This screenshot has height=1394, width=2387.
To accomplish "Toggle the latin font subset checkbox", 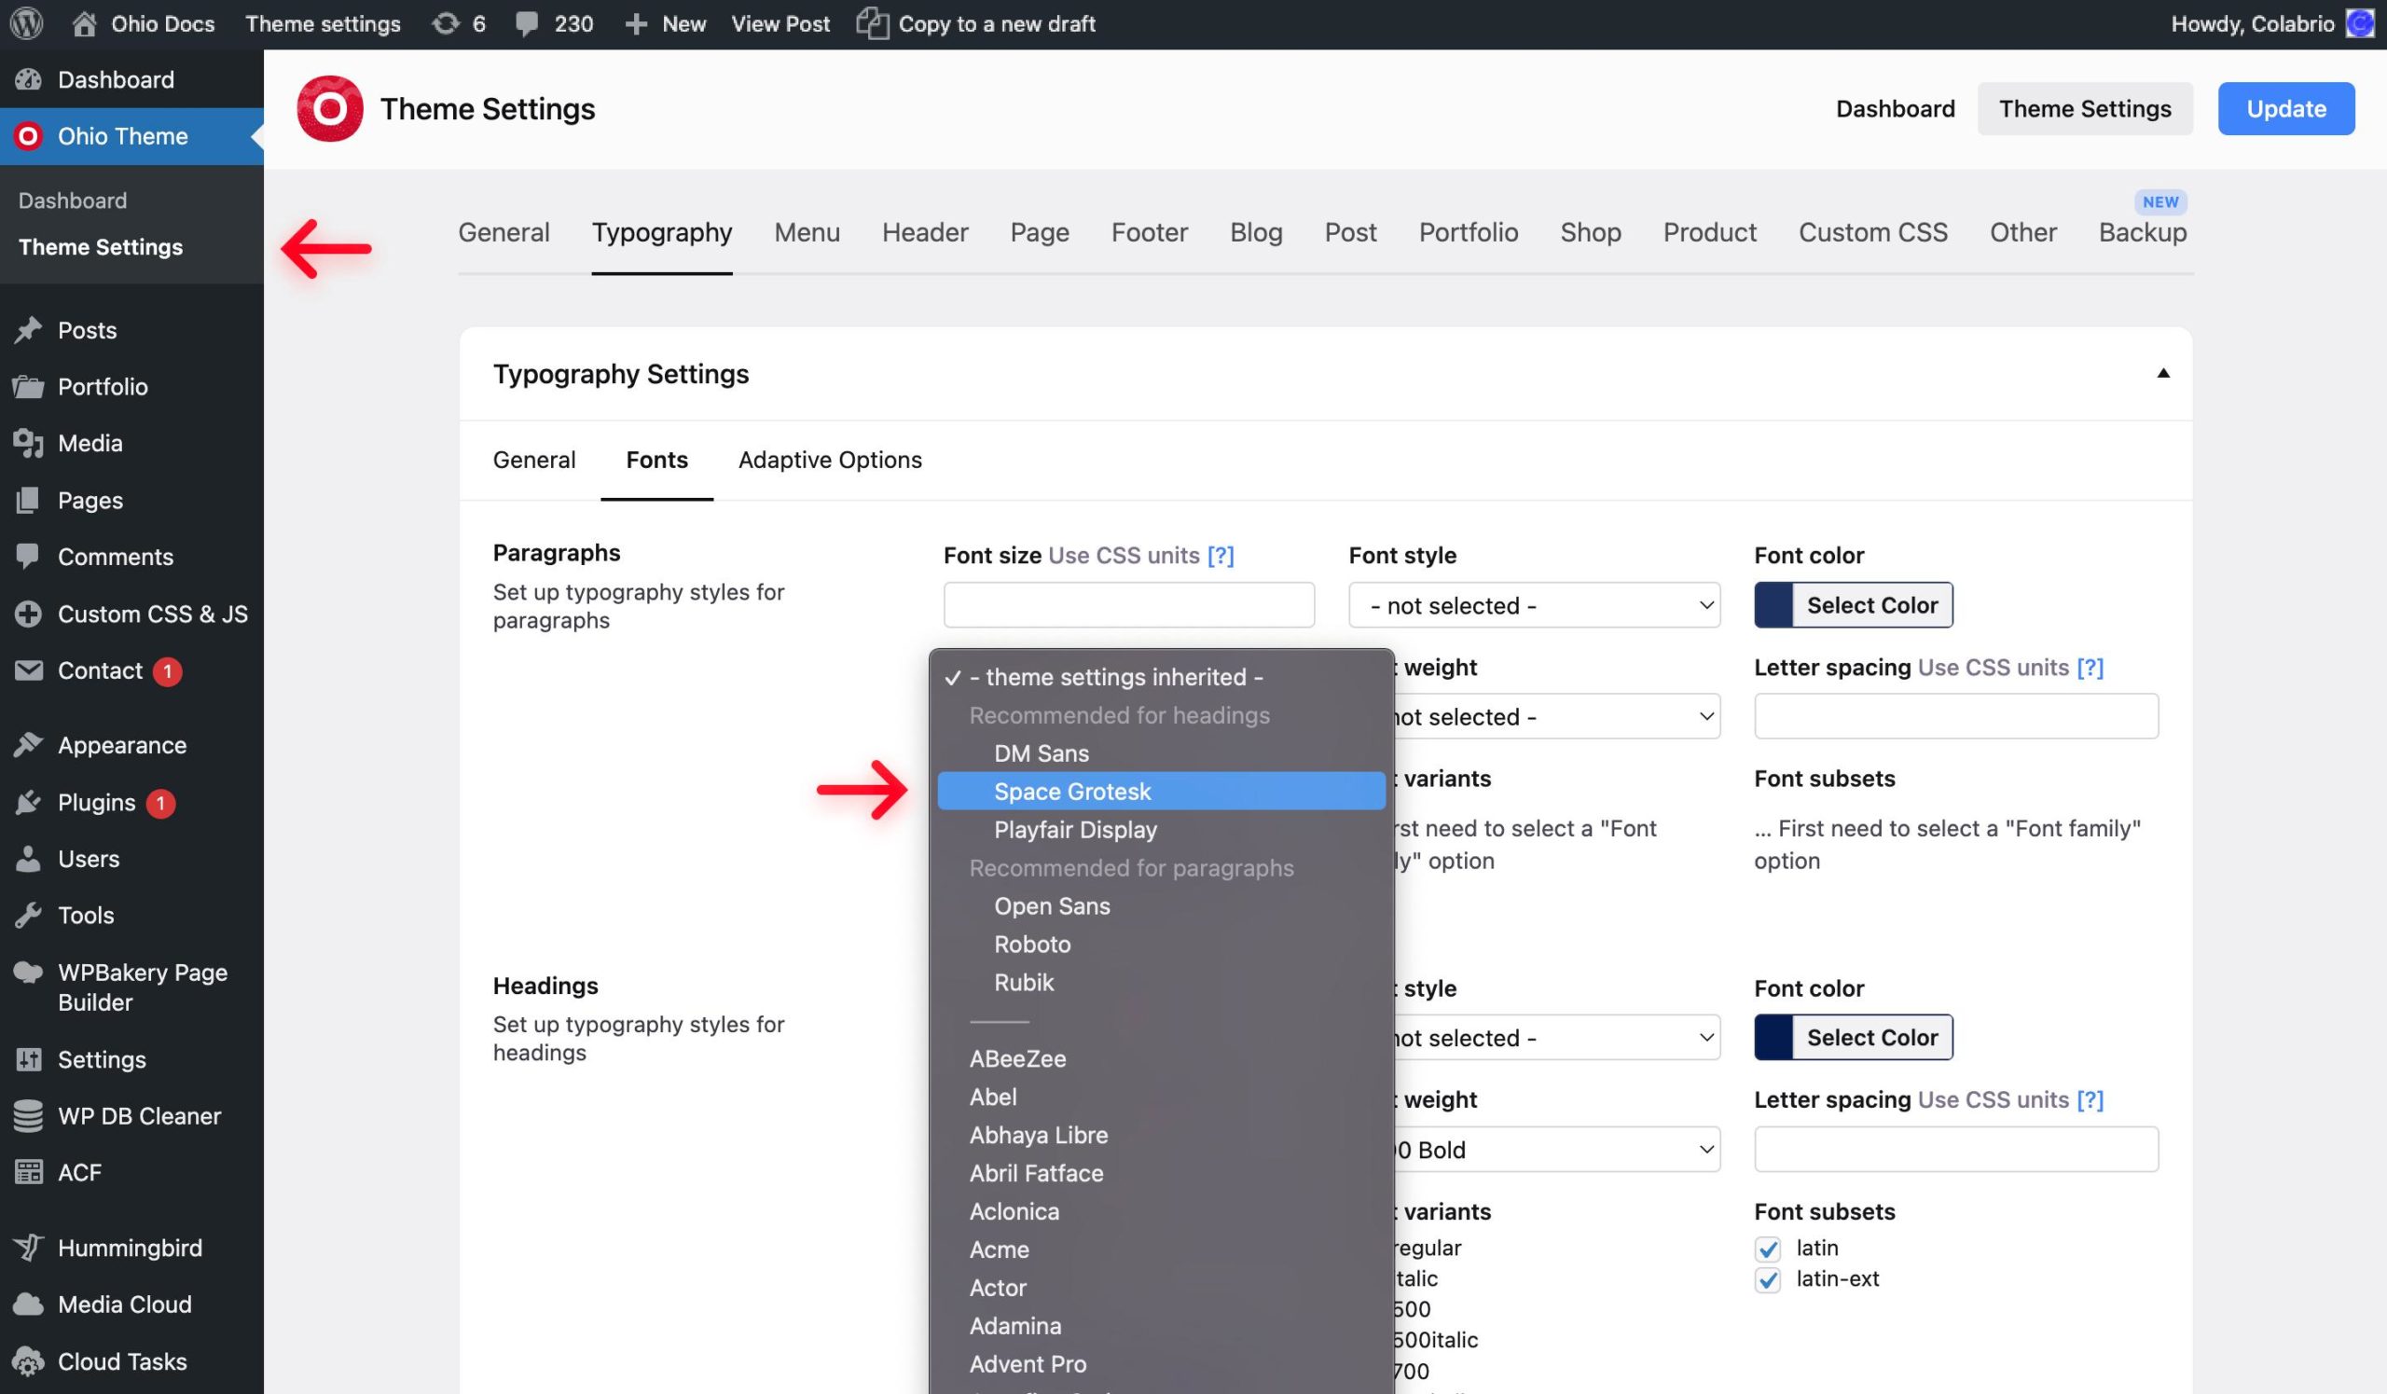I will pyautogui.click(x=1768, y=1249).
